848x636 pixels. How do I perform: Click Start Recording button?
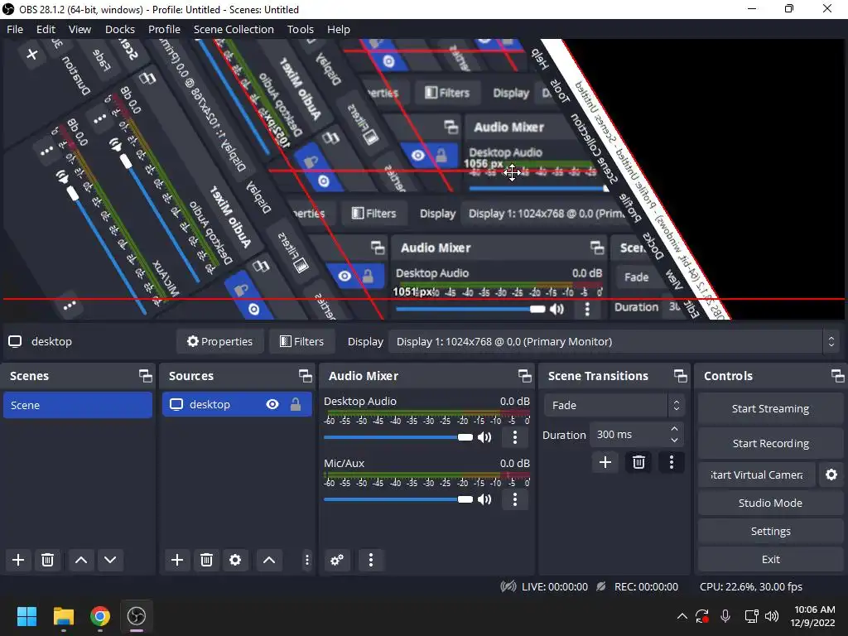click(x=770, y=444)
